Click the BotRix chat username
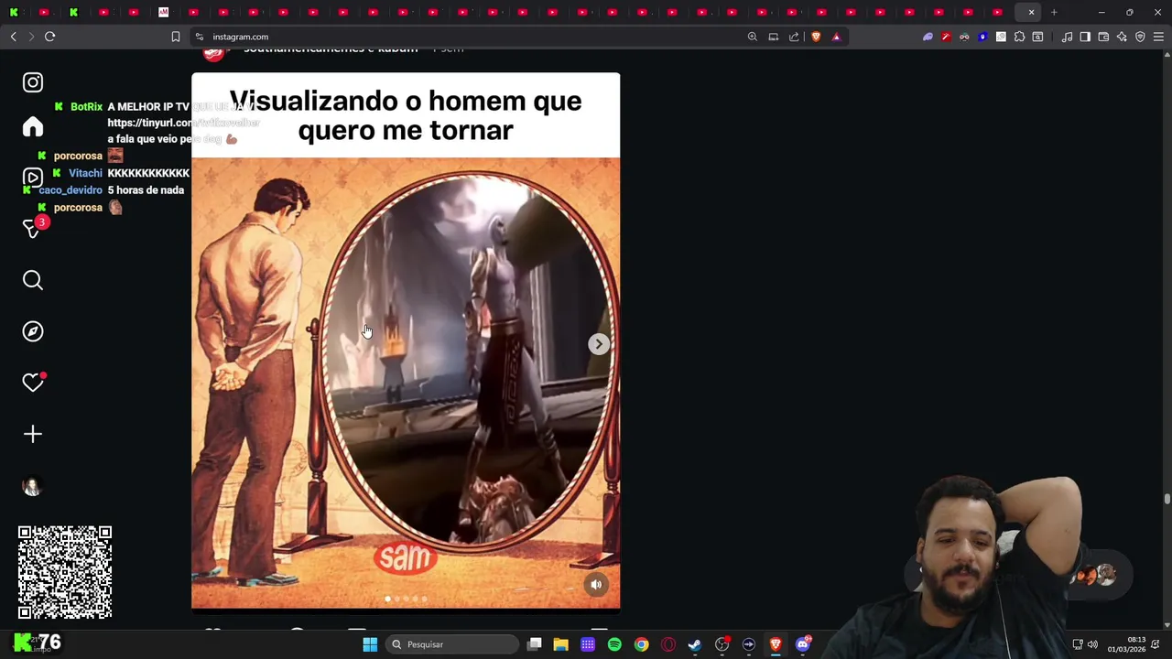 (x=86, y=107)
